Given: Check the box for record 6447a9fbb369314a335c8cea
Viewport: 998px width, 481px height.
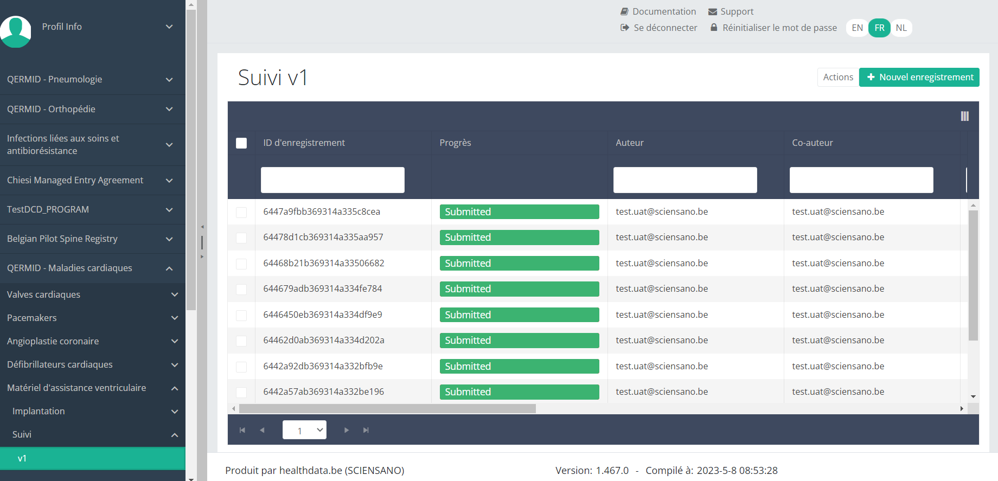Looking at the screenshot, I should [241, 212].
